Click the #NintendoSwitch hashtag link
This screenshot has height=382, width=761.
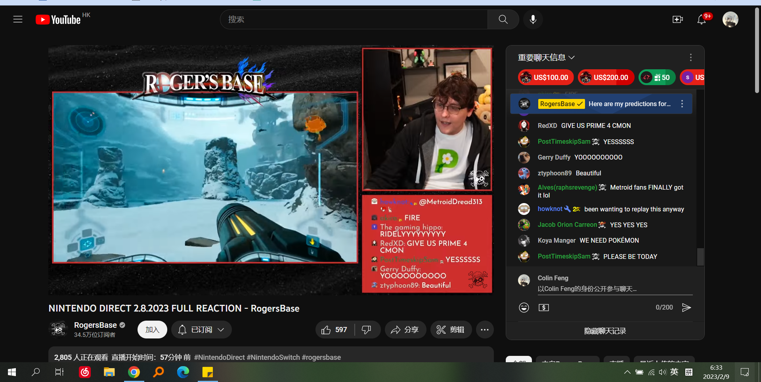(x=273, y=357)
